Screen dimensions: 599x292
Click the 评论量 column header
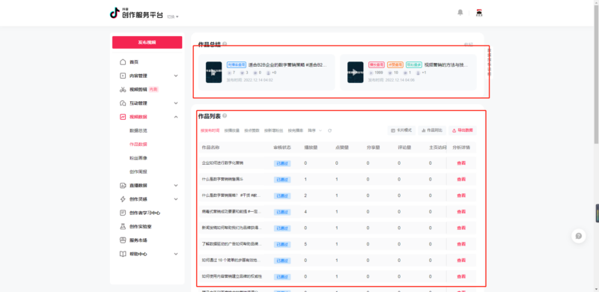tap(404, 147)
